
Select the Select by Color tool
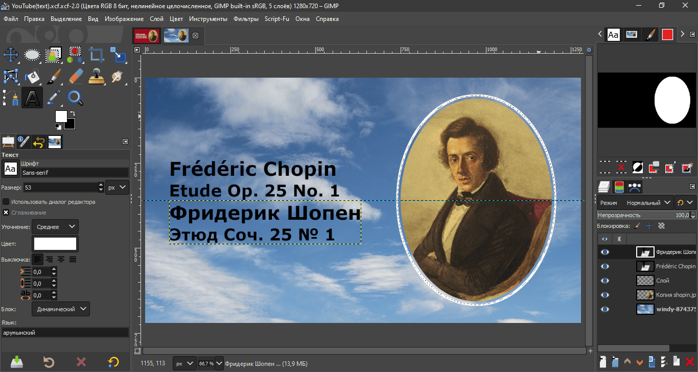coord(75,55)
